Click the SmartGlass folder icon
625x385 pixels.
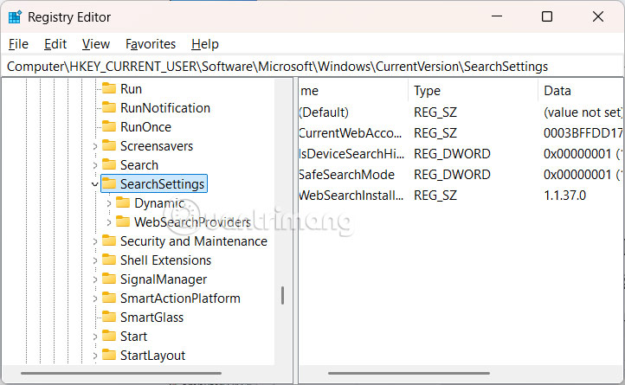(x=109, y=318)
